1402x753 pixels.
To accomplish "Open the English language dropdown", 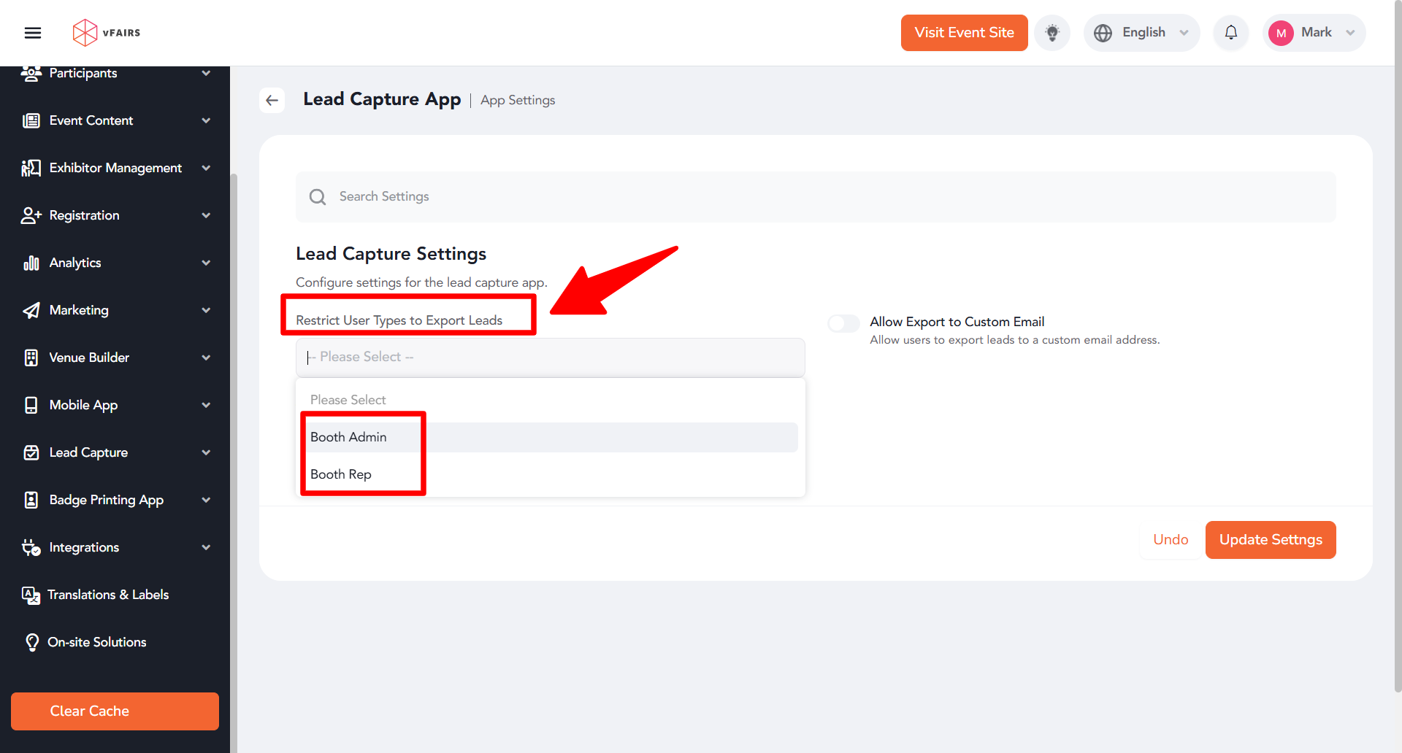I will coord(1142,33).
